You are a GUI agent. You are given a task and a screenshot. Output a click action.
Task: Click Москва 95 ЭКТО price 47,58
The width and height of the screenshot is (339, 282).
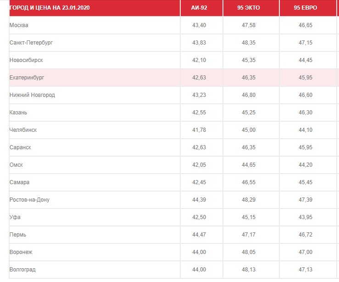[249, 25]
